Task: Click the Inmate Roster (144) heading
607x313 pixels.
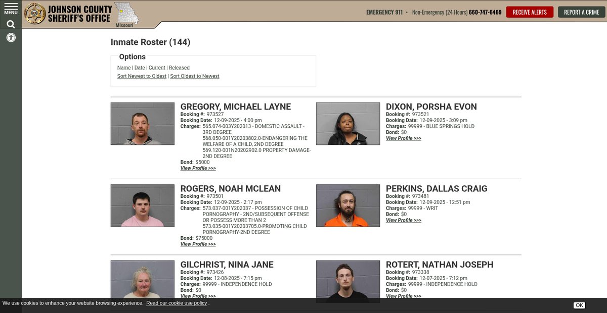Action: tap(151, 42)
